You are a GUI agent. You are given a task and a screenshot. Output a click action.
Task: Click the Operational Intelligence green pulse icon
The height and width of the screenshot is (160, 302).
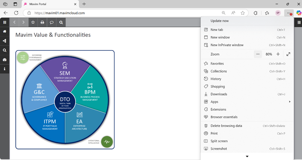[x=107, y=142]
